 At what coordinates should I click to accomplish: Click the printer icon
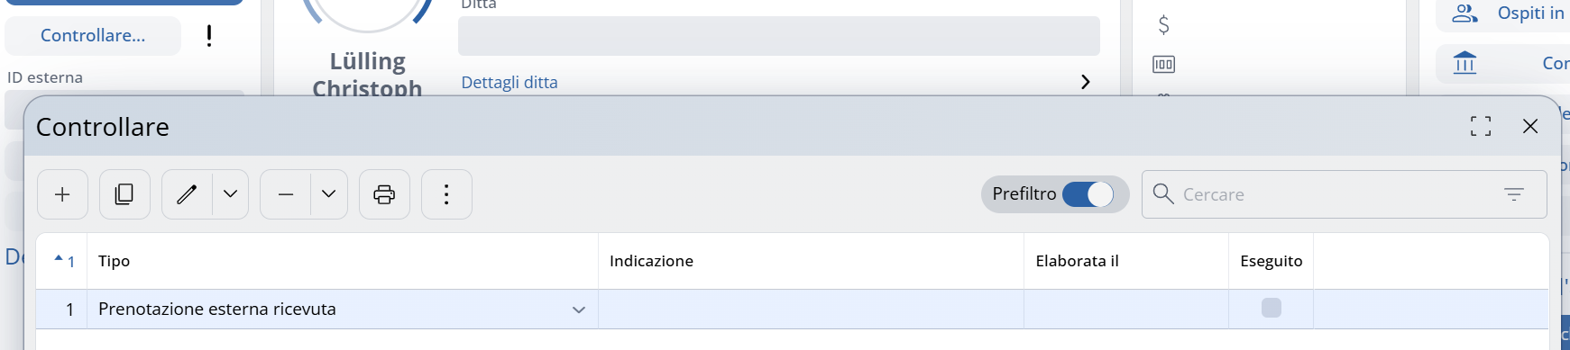pyautogui.click(x=384, y=194)
